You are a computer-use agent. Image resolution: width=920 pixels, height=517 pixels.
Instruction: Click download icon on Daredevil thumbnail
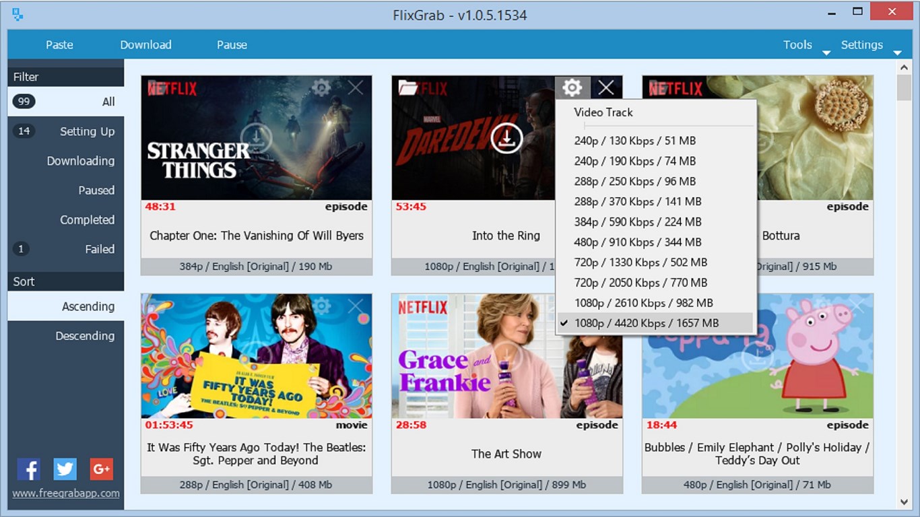(x=506, y=138)
